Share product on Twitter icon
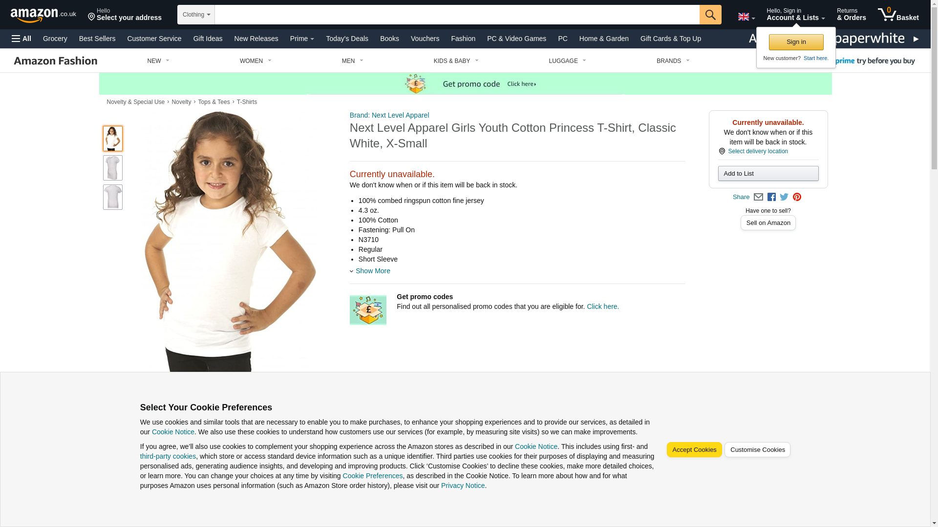This screenshot has height=527, width=938. click(x=784, y=197)
